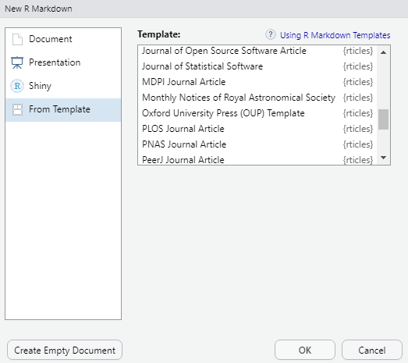Click {rticles} label beside MDPI Journal Article
This screenshot has height=363, width=408.
click(x=358, y=82)
